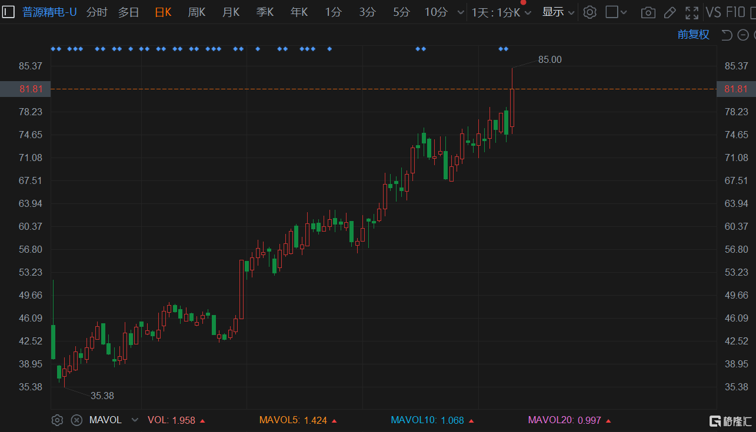Activate the pencil drawing tool
Image resolution: width=756 pixels, height=432 pixels.
[x=670, y=12]
